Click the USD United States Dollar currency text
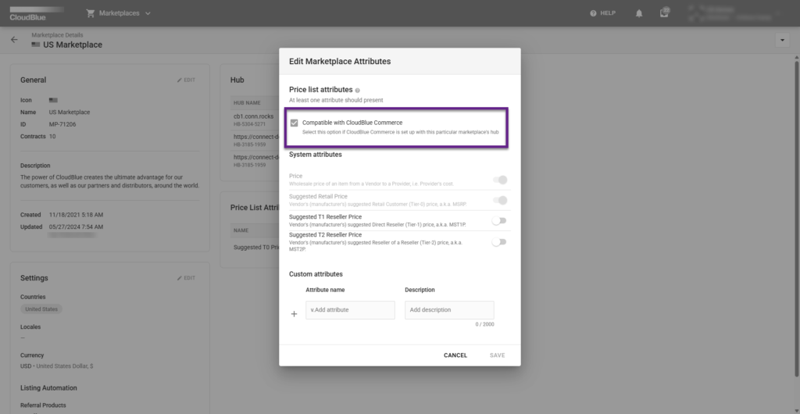800x414 pixels. [x=56, y=366]
